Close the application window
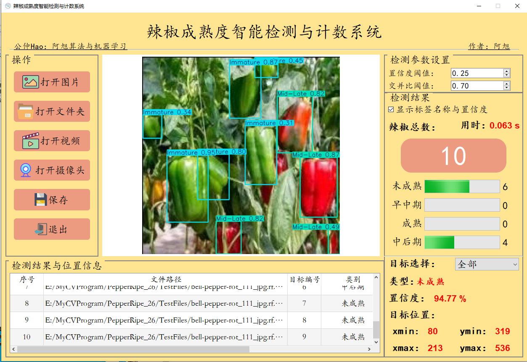Image resolution: width=527 pixels, height=362 pixels. point(517,6)
